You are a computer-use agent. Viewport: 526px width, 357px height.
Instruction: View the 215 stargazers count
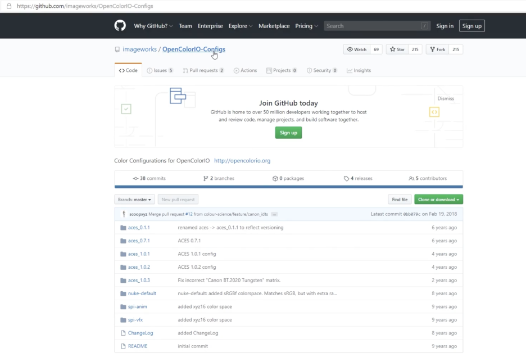(415, 49)
